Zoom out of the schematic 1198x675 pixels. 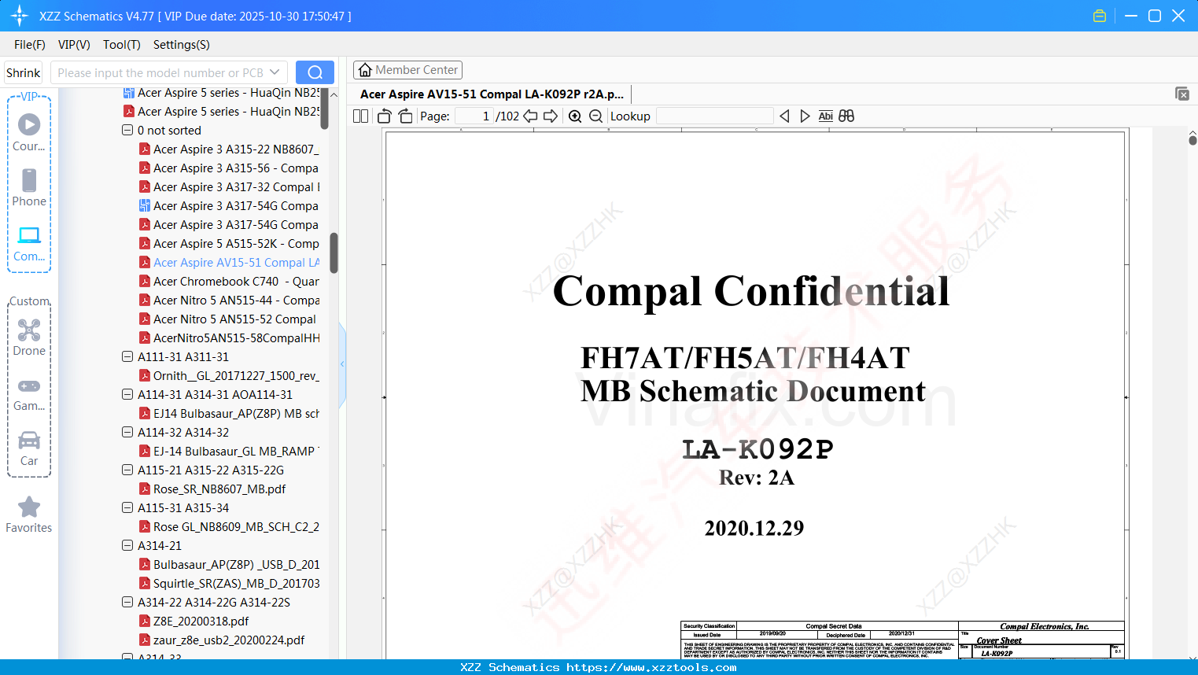595,116
